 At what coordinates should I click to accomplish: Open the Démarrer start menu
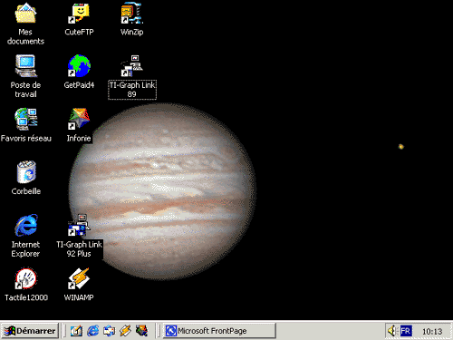pyautogui.click(x=30, y=331)
